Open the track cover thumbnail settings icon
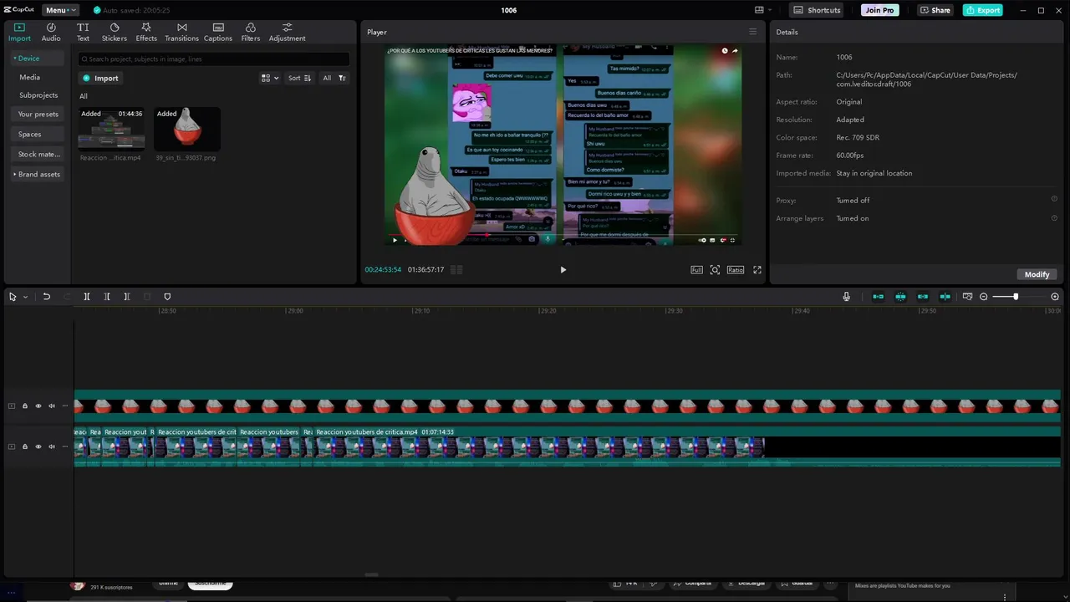This screenshot has width=1070, height=602. [x=967, y=297]
